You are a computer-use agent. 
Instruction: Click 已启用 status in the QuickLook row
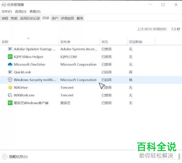point(106,72)
